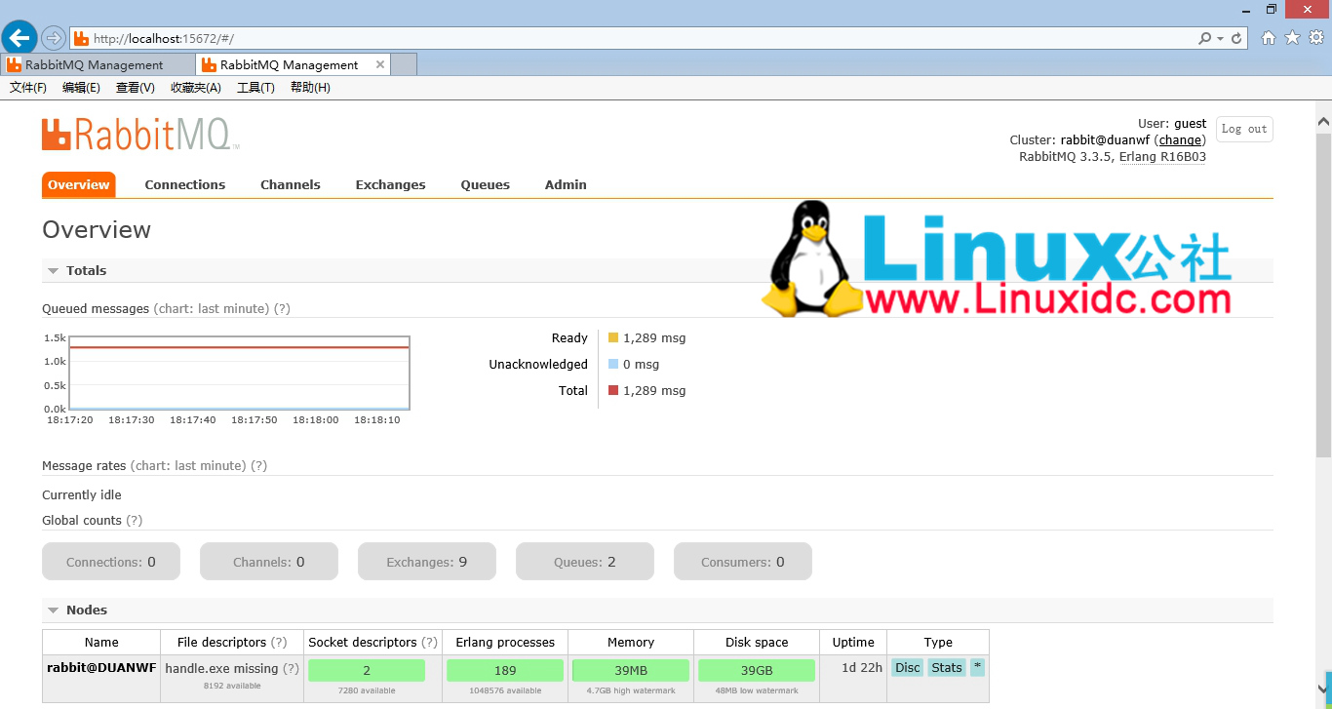
Task: Open the 查看(V) menu
Action: pyautogui.click(x=136, y=88)
